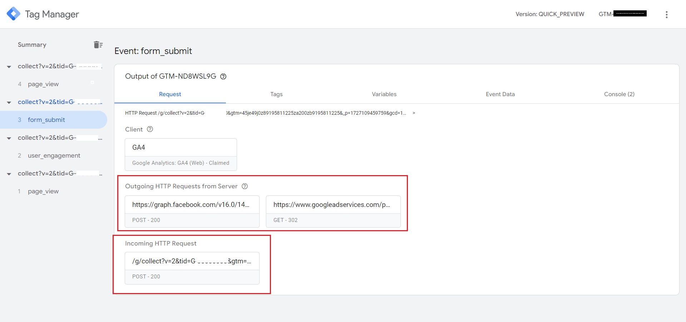Switch to the Variables tab
Screen dimensions: 686x322
coord(384,94)
